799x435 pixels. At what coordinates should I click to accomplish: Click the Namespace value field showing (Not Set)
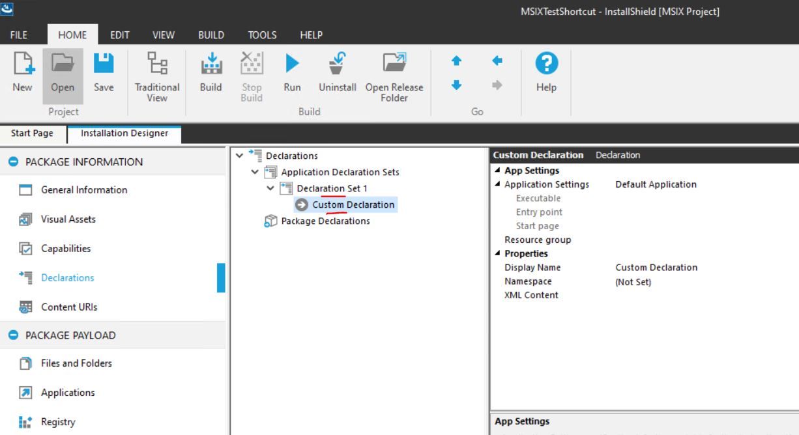tap(632, 281)
